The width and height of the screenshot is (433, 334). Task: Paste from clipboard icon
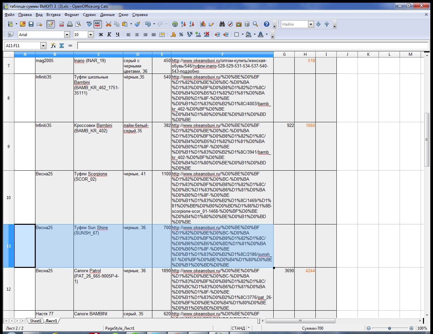(125, 24)
